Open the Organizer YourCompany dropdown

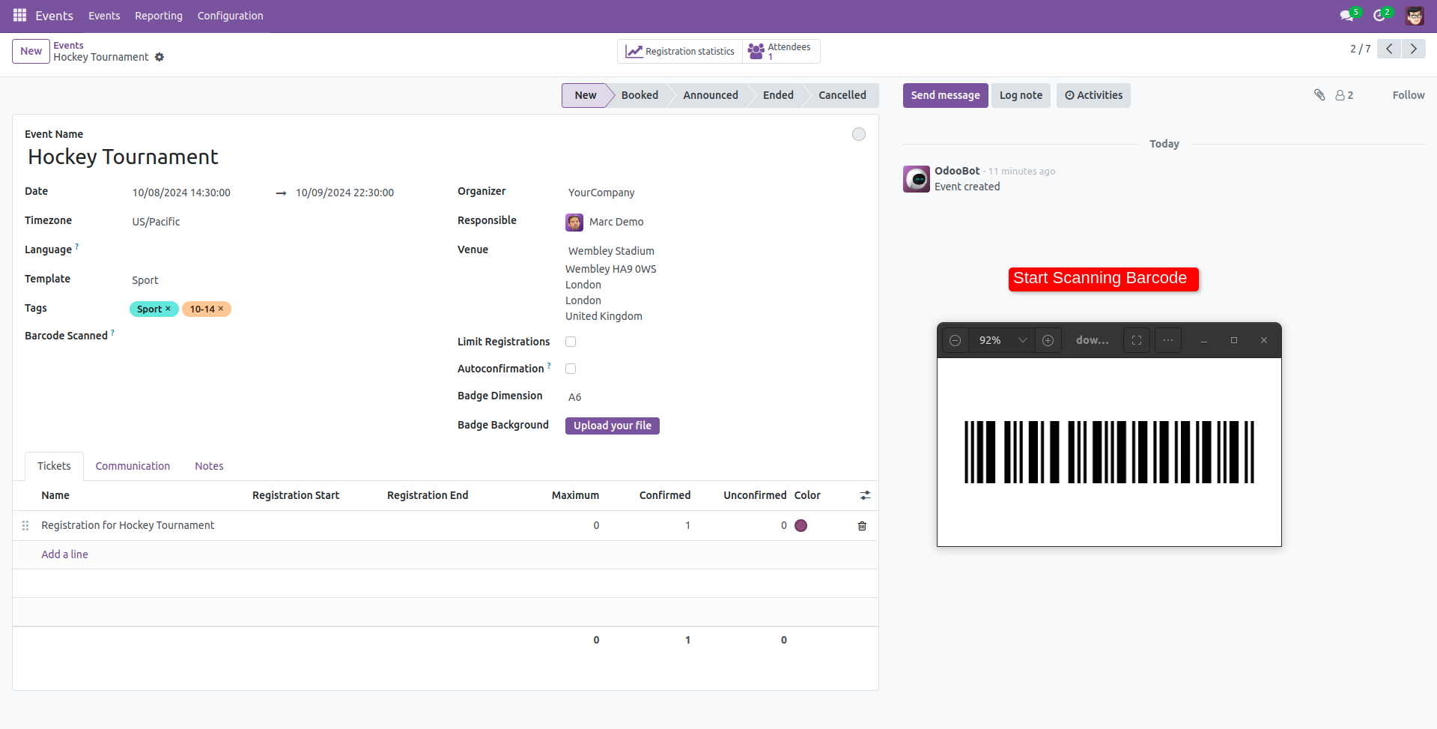coord(715,193)
